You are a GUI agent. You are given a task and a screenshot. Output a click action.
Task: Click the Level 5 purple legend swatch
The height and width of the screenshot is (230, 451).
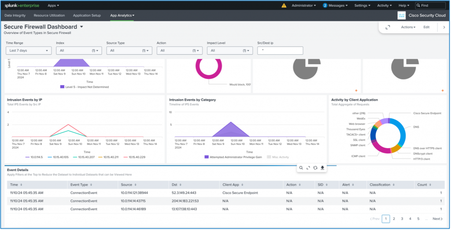(x=62, y=87)
